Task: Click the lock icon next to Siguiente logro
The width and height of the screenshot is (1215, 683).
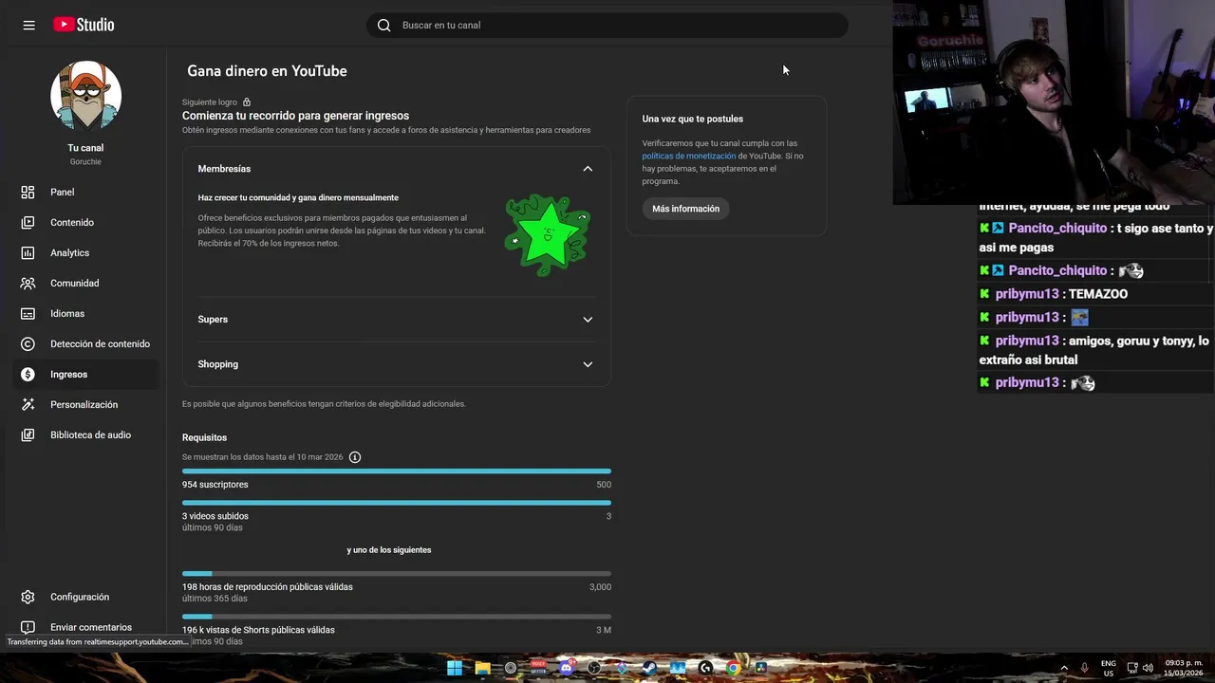Action: tap(247, 102)
